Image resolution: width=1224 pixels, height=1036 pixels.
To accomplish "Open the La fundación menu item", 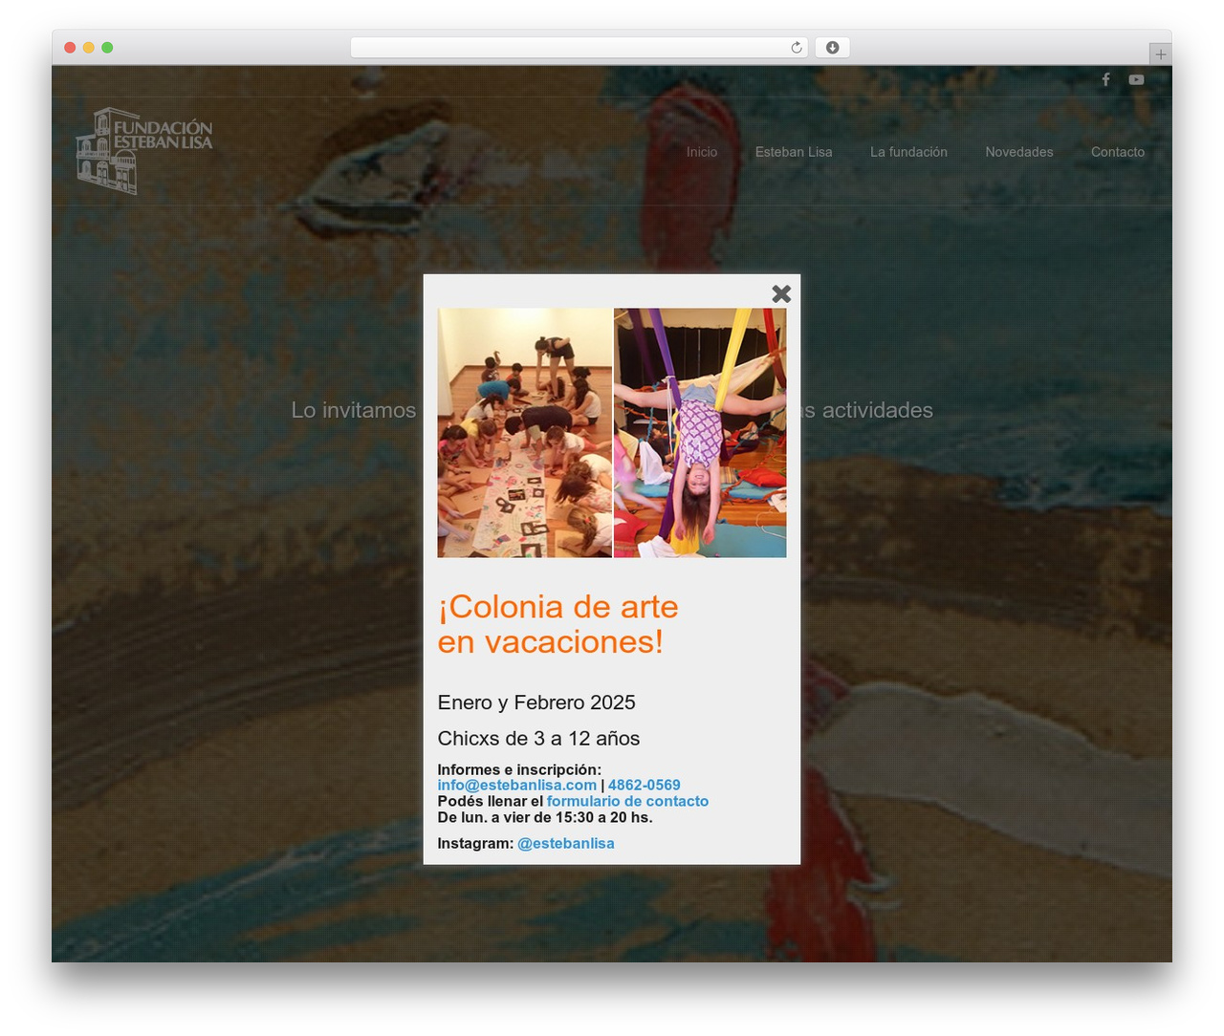I will point(908,152).
